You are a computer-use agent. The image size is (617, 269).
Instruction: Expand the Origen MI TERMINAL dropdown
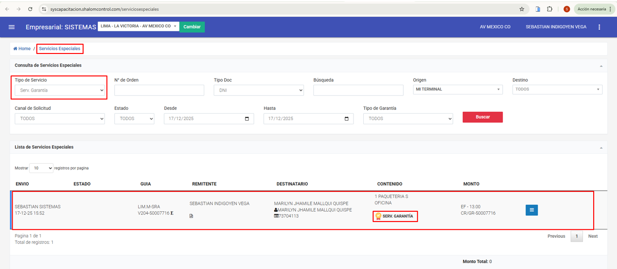click(458, 89)
